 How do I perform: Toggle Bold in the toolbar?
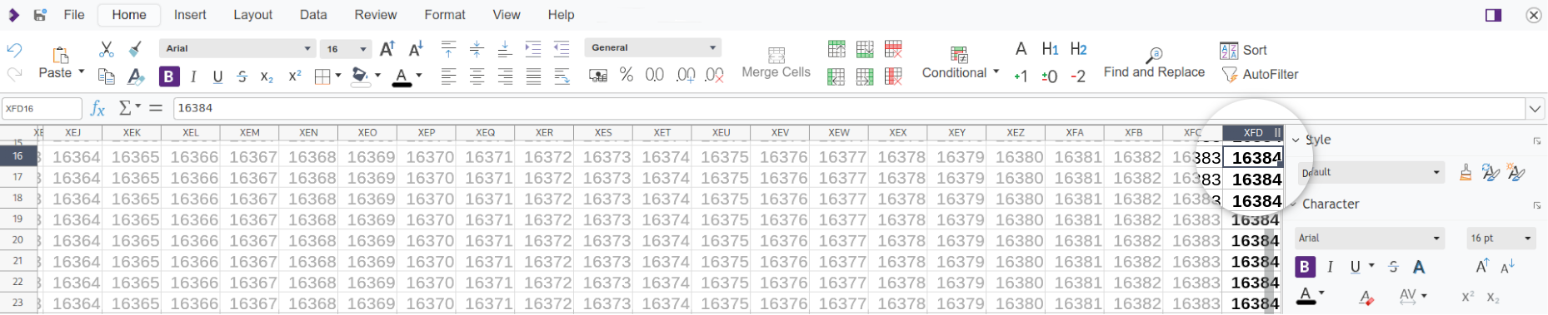pyautogui.click(x=169, y=76)
